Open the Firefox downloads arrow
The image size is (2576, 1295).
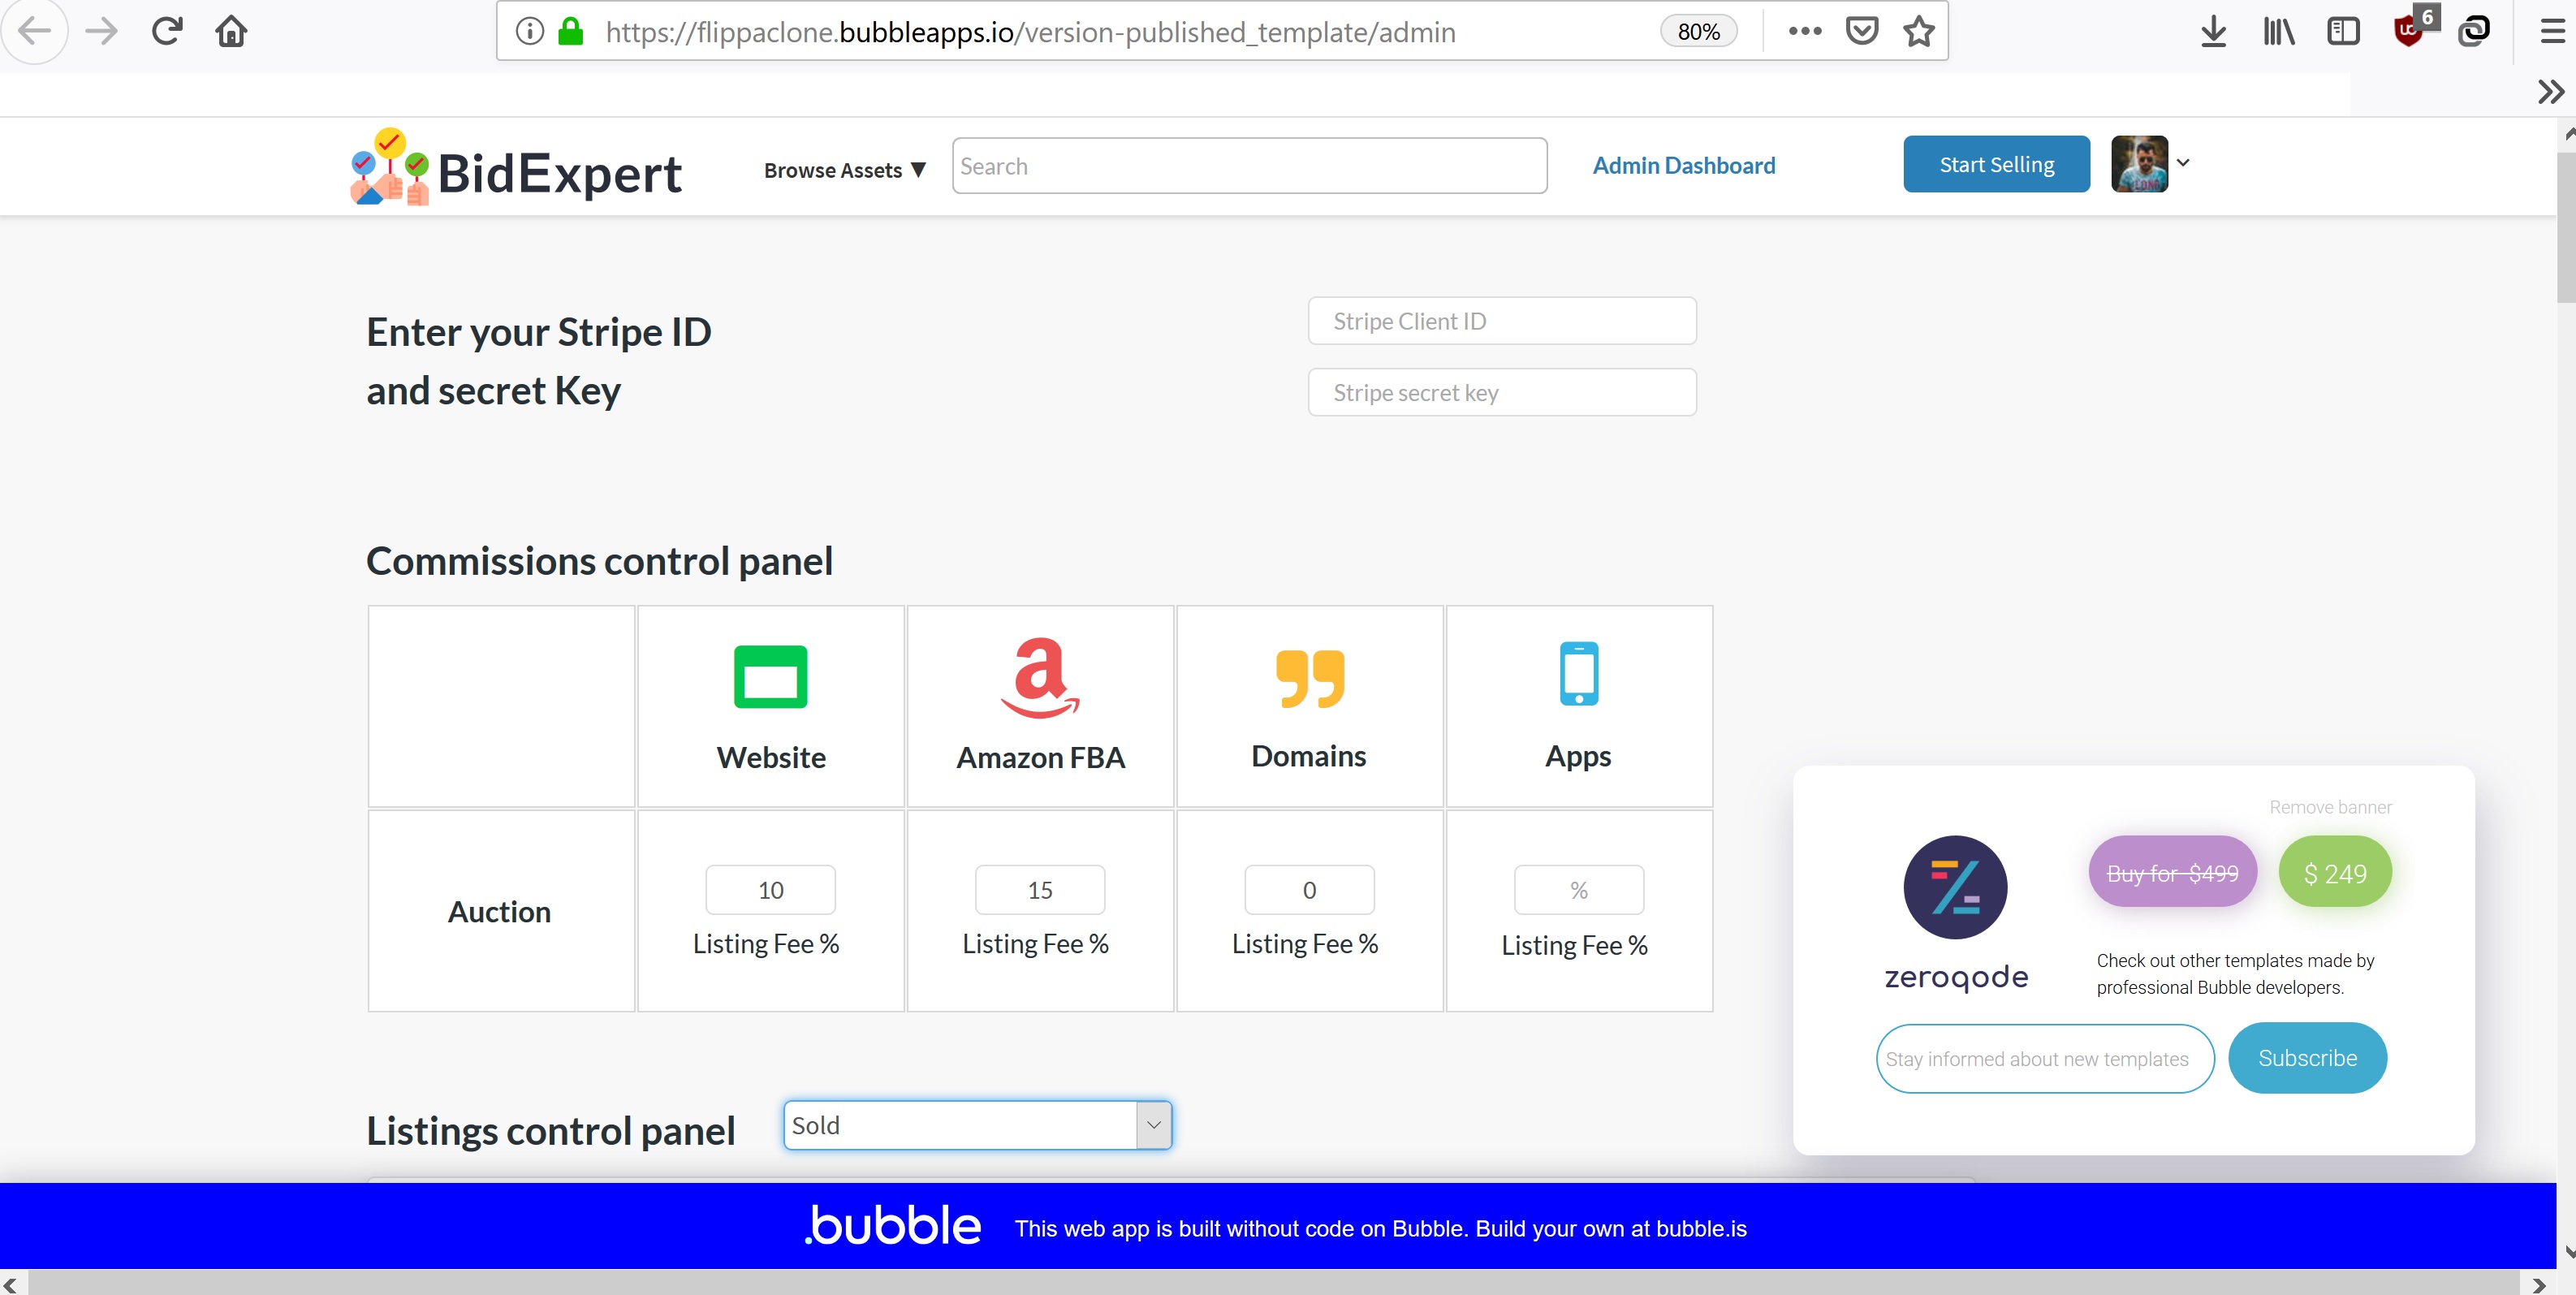pos(2213,31)
